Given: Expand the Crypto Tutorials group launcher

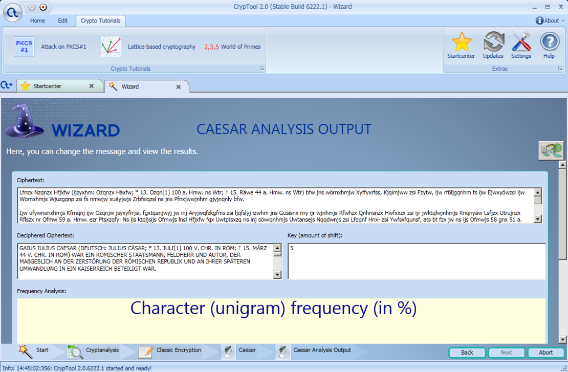Looking at the screenshot, I should click(x=262, y=69).
